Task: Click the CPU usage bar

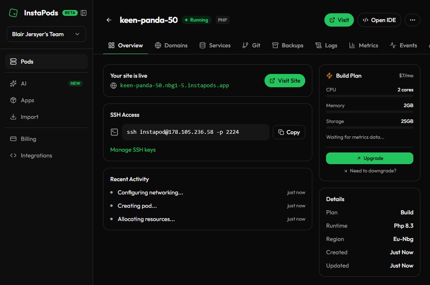Action: point(369,96)
